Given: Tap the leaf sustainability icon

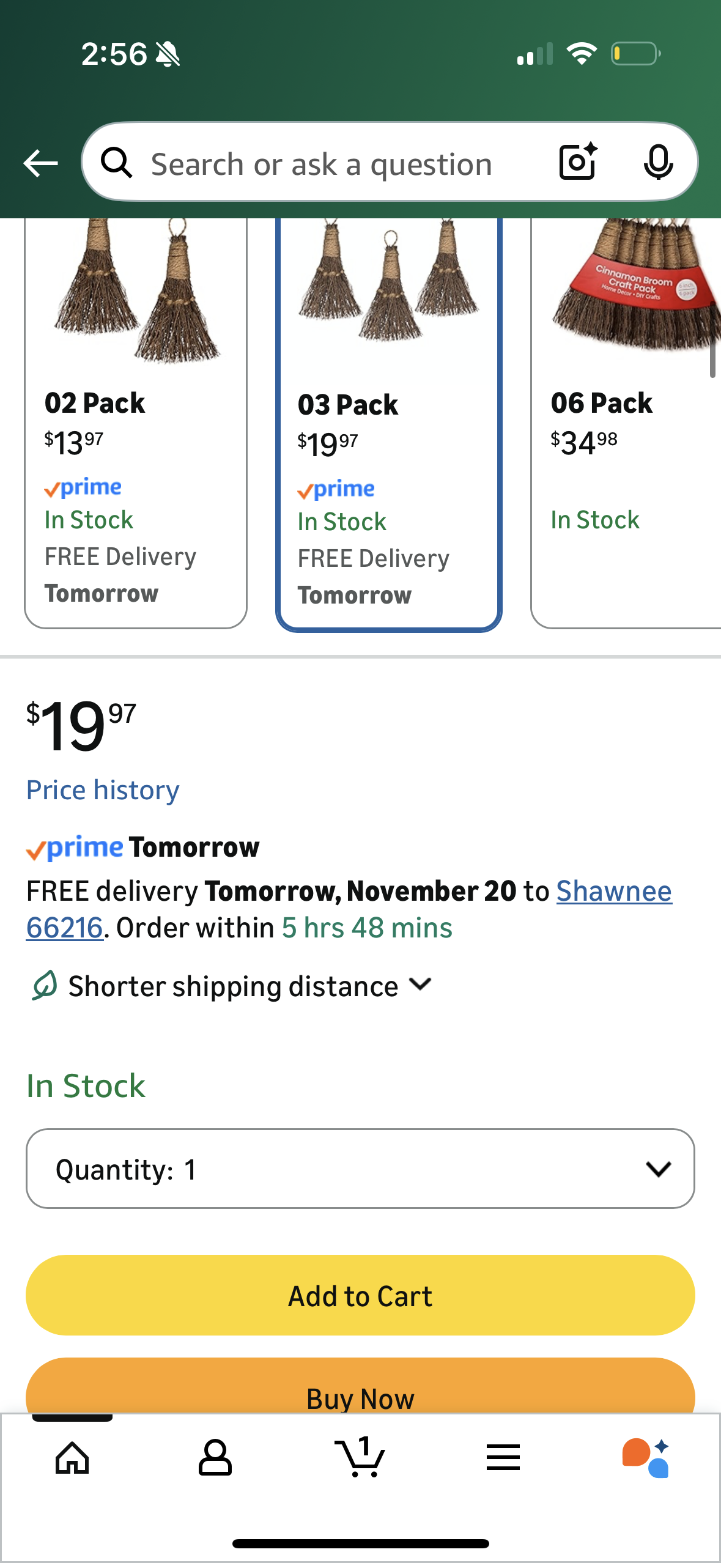Looking at the screenshot, I should pyautogui.click(x=45, y=985).
